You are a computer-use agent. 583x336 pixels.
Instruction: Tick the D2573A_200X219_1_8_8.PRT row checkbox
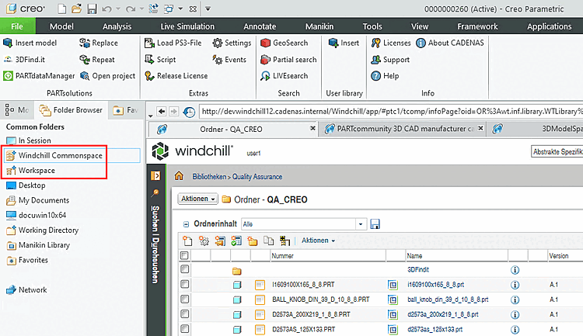[185, 314]
